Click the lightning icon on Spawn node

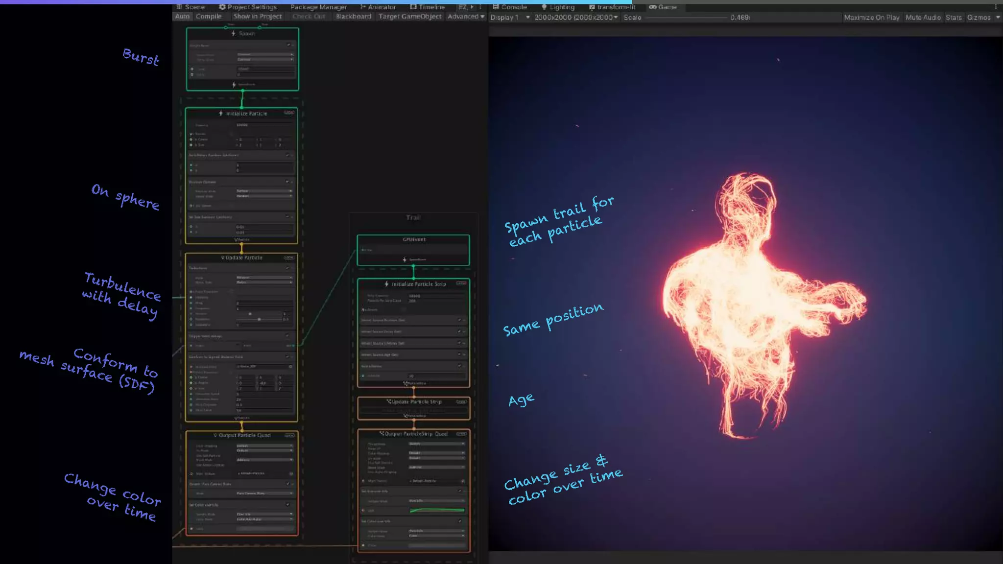coord(234,33)
